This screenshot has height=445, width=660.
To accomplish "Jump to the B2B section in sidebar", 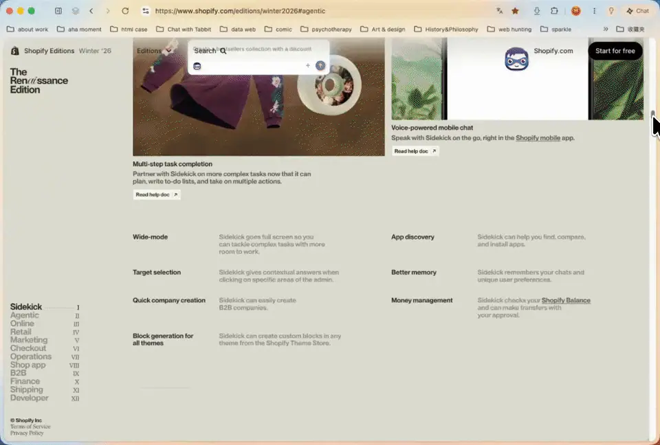I will pos(18,373).
